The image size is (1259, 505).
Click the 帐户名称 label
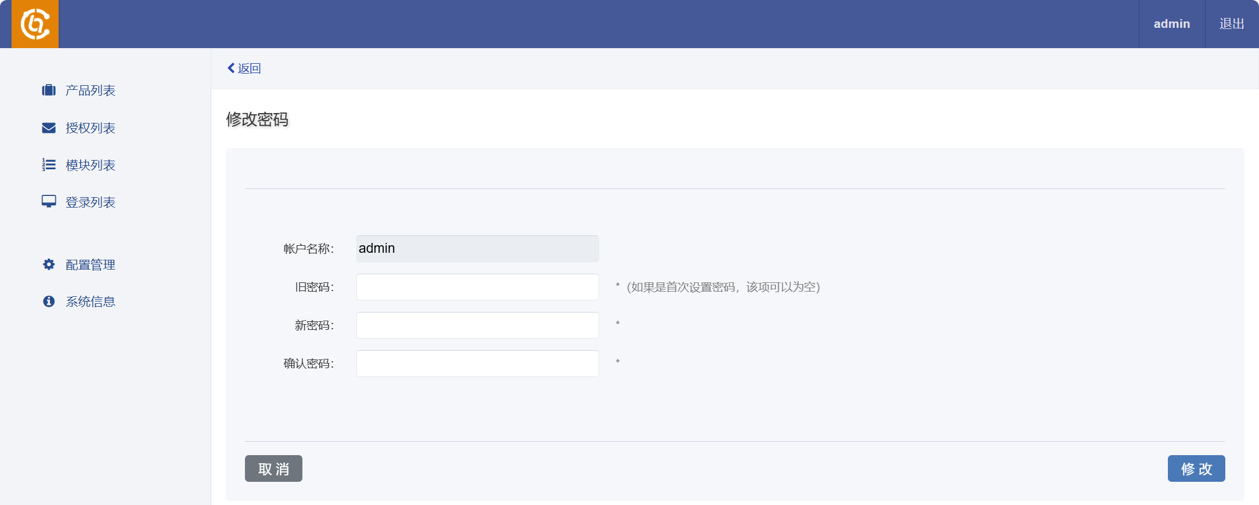(308, 249)
